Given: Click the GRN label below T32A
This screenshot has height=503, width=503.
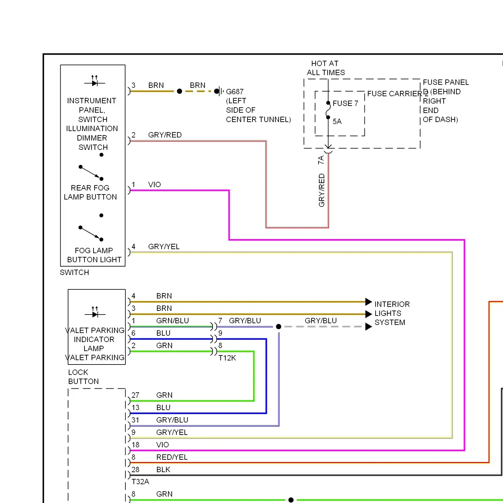Looking at the screenshot, I should tap(164, 494).
